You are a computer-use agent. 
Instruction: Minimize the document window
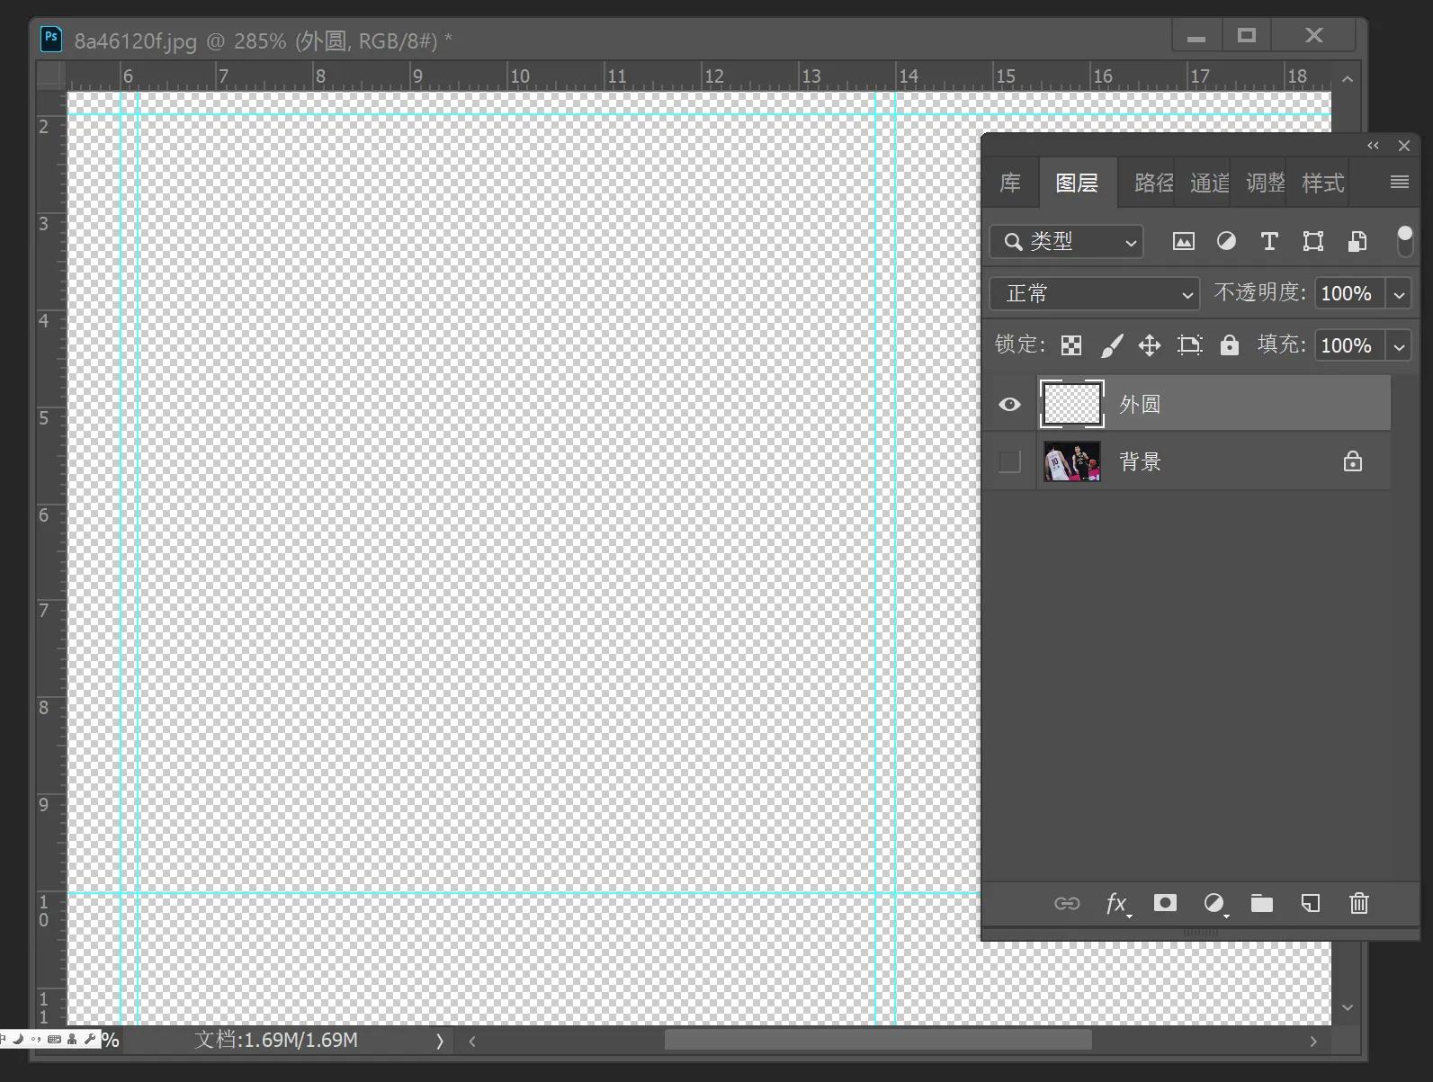tap(1196, 36)
